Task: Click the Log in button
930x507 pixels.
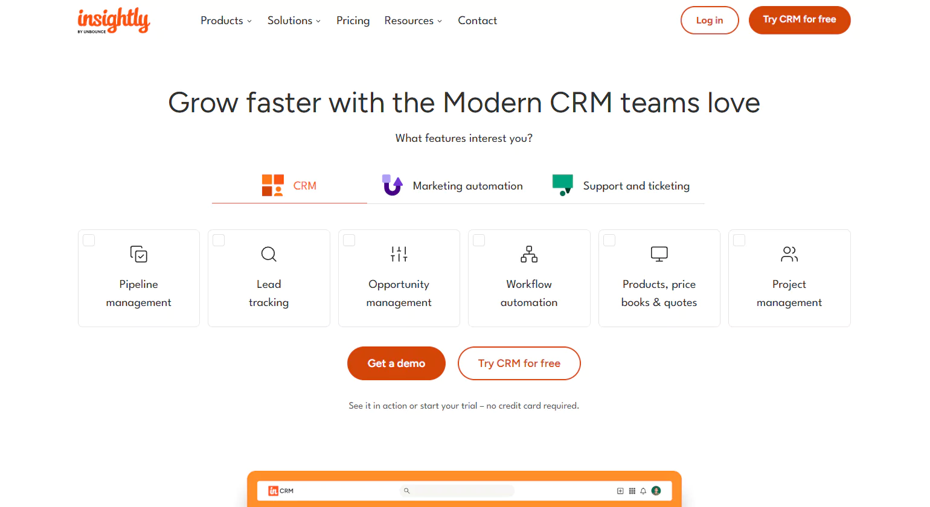Action: pos(709,21)
